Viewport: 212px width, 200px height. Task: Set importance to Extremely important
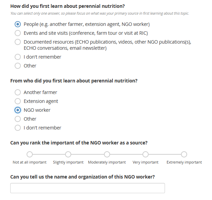pyautogui.click(x=184, y=154)
